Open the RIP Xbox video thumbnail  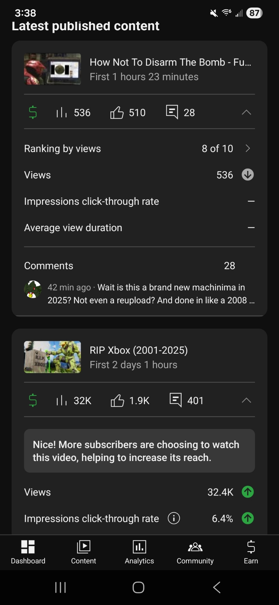(x=52, y=357)
